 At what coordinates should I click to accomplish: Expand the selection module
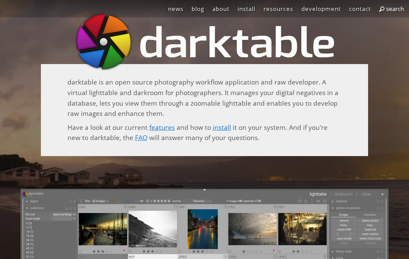click(x=333, y=201)
